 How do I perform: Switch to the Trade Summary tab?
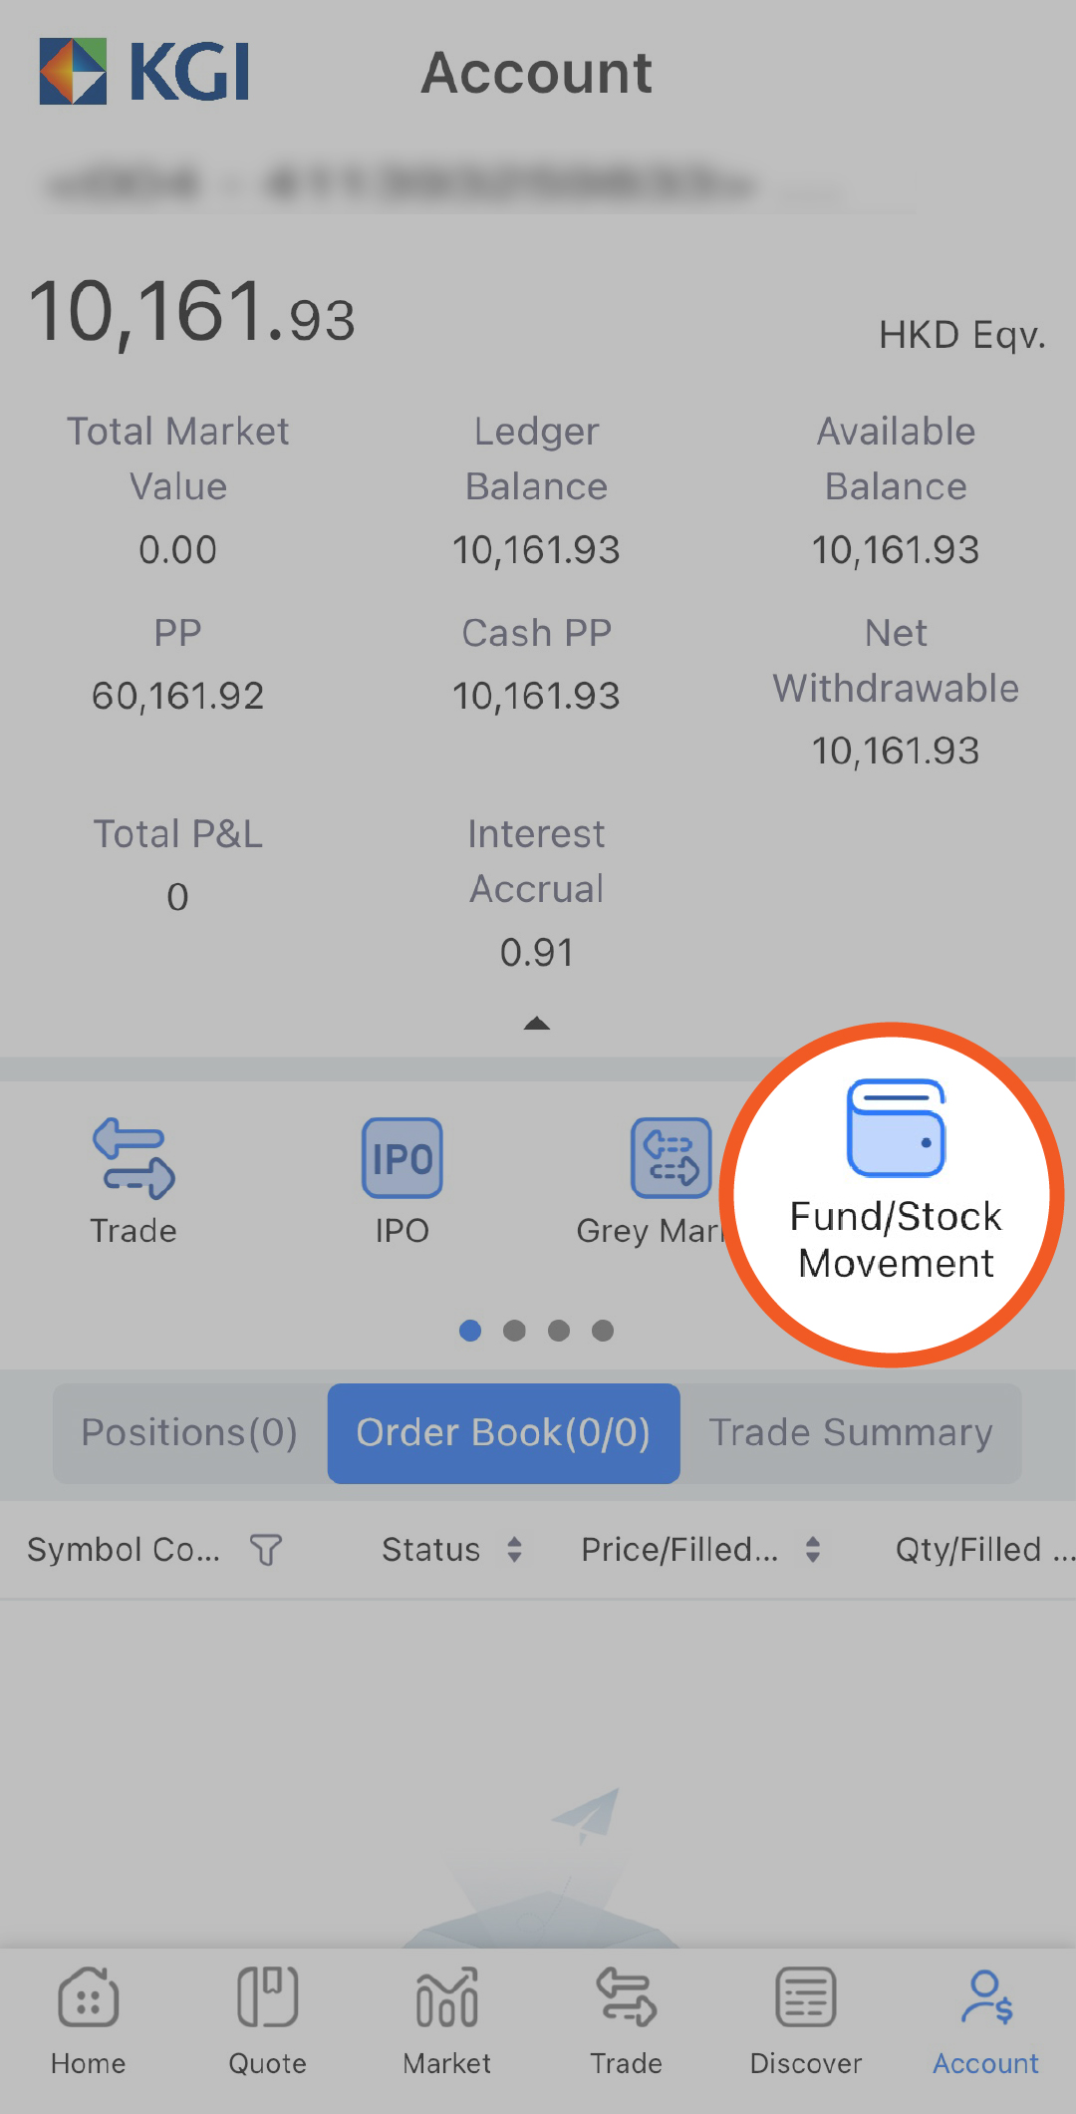(x=851, y=1433)
